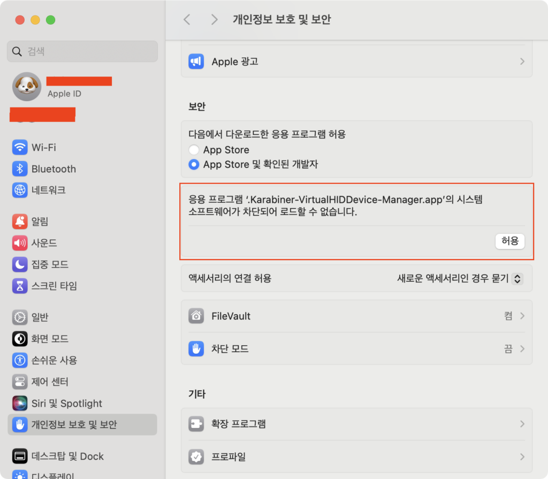Click the 확장 프로그램 puzzle icon
Viewport: 548px width, 479px height.
pos(196,424)
